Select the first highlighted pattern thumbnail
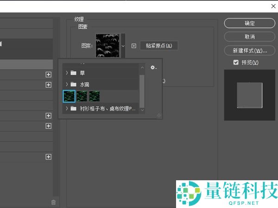 [x=69, y=96]
